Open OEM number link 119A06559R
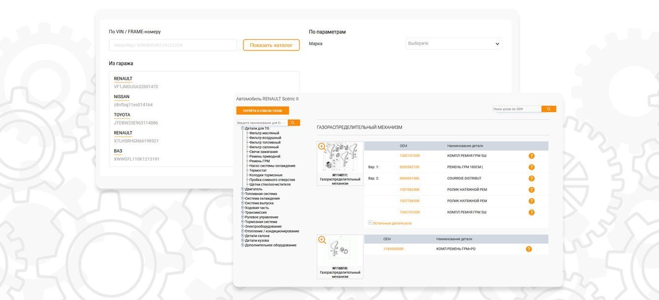 click(393, 249)
